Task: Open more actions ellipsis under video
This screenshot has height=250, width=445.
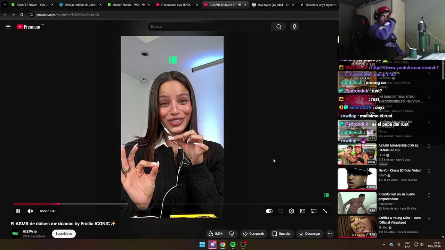Action: 330,234
